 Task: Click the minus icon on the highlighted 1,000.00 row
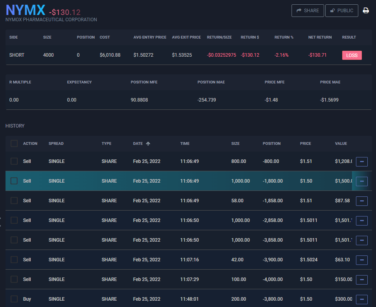click(361, 181)
